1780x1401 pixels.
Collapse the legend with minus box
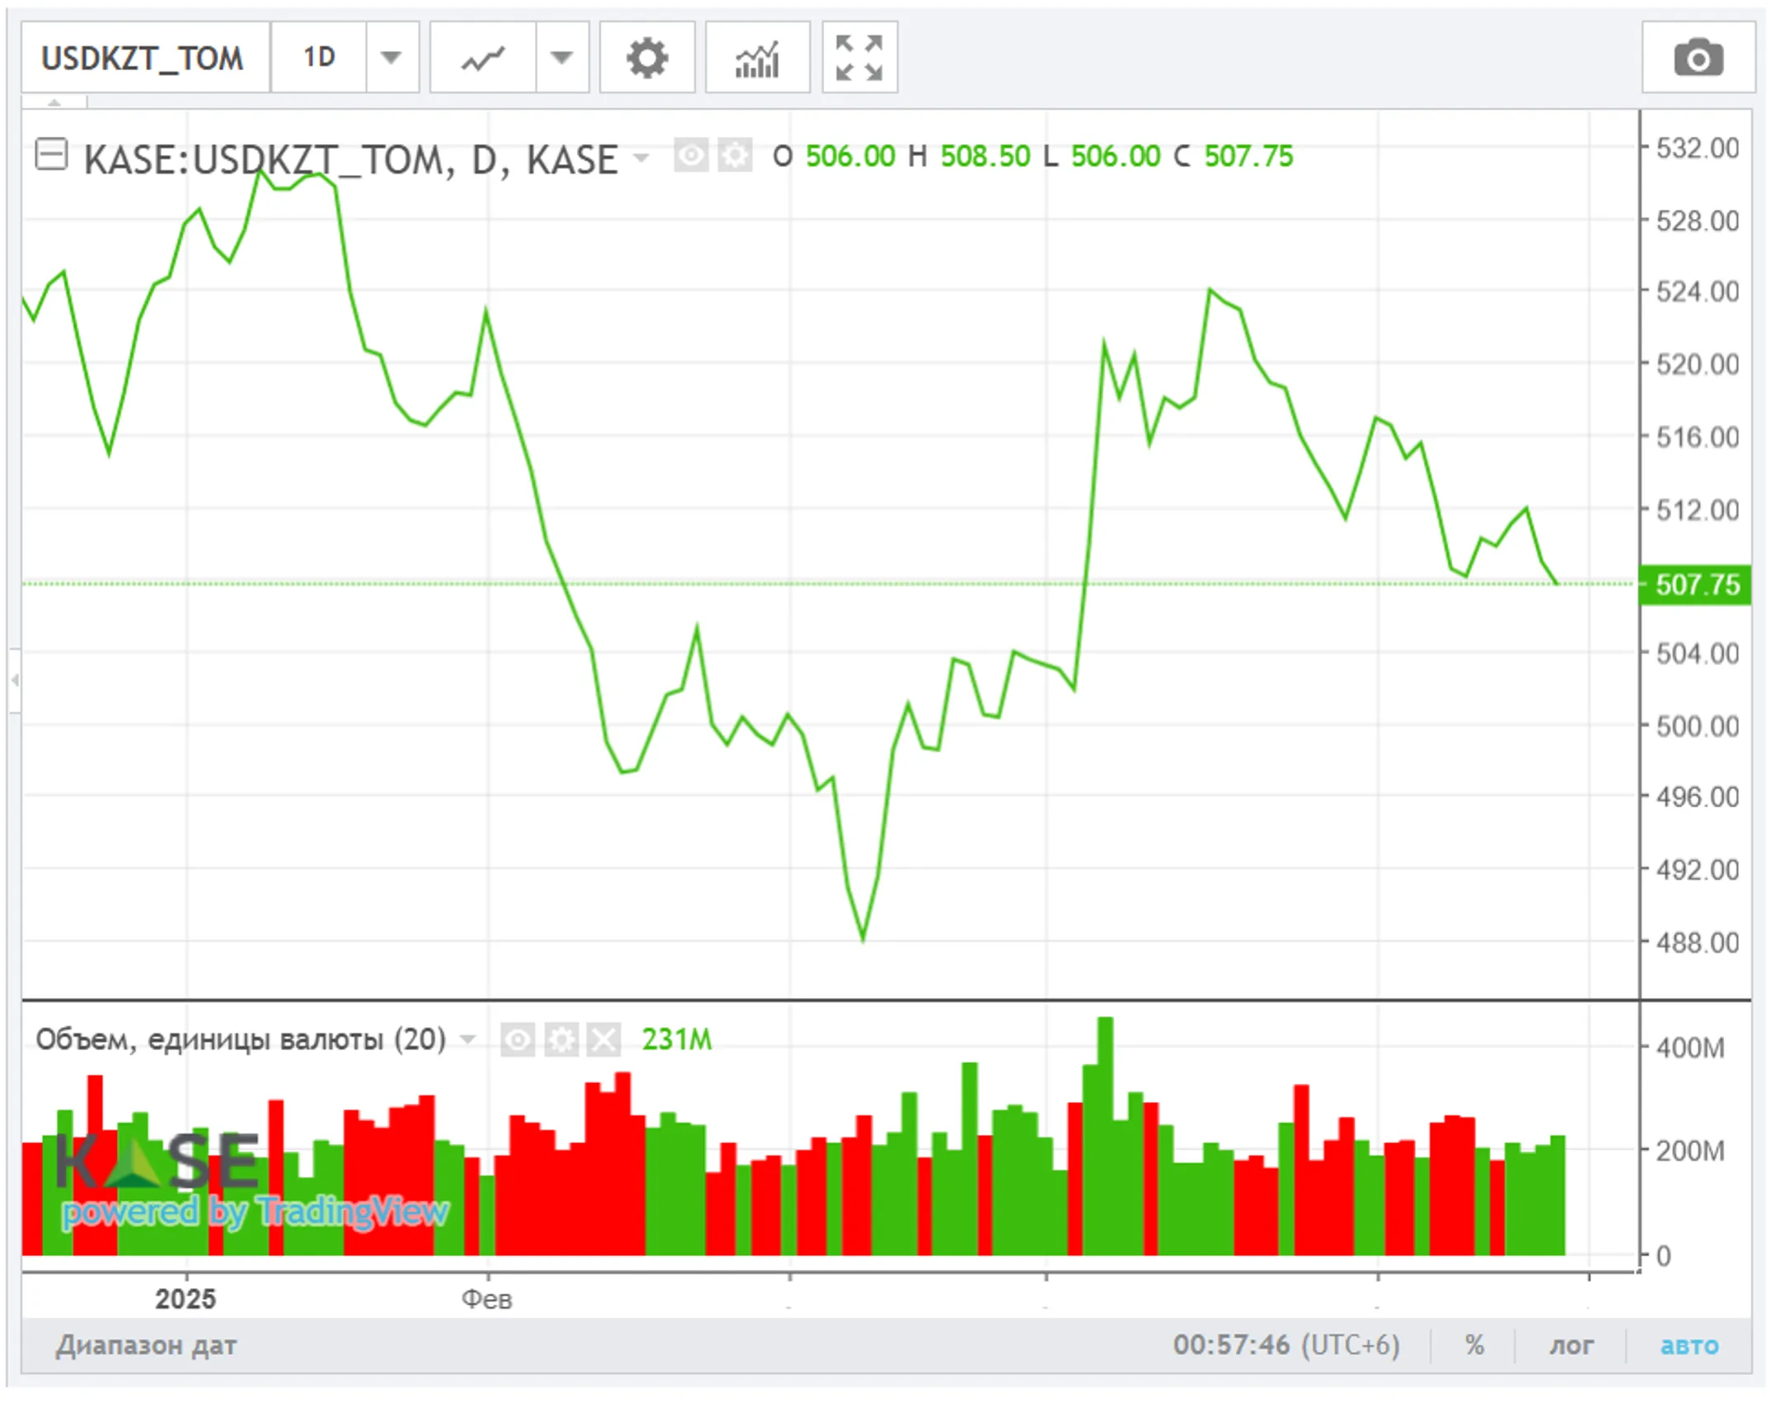51,154
